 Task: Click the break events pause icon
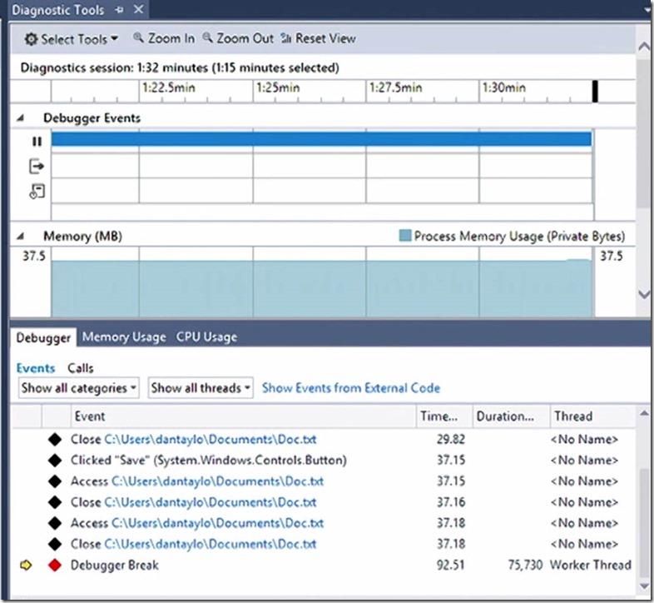(37, 142)
